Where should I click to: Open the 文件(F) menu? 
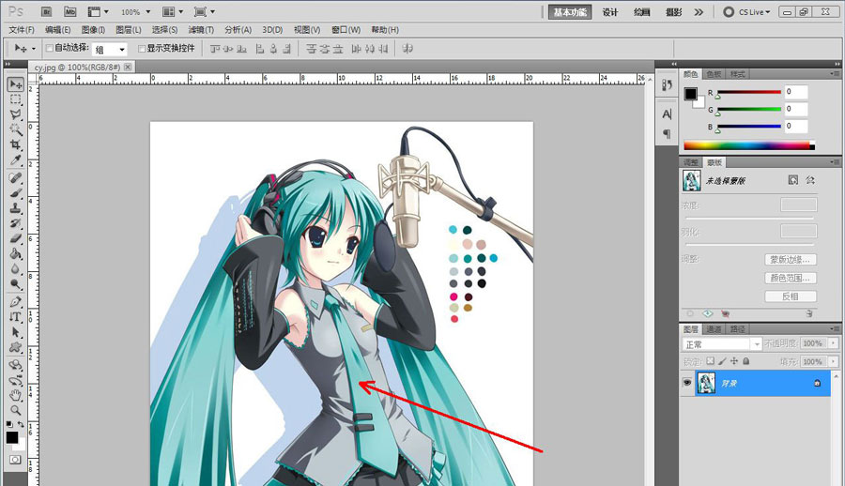[22, 30]
